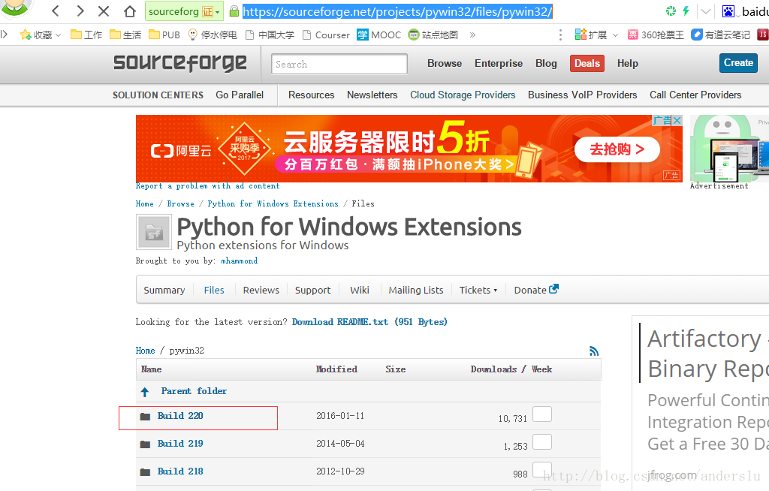This screenshot has width=769, height=491.
Task: Open Cloud Storage Providers link
Action: pyautogui.click(x=463, y=95)
